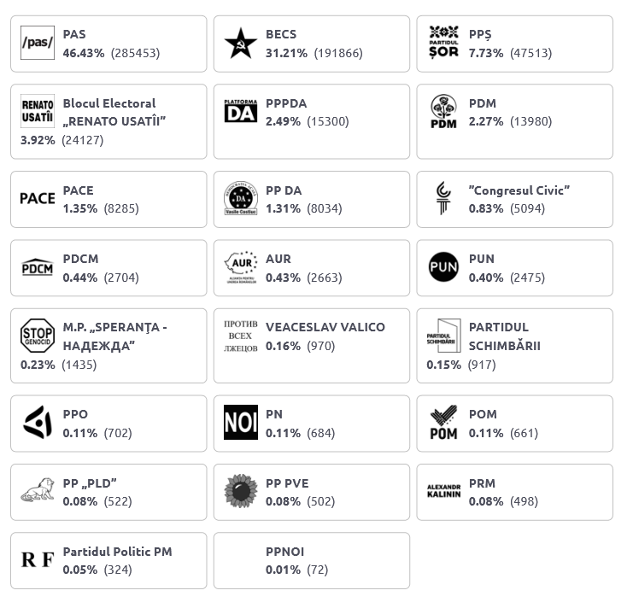Image resolution: width=633 pixels, height=608 pixels.
Task: Click the NOI black square logo
Action: pos(241,422)
